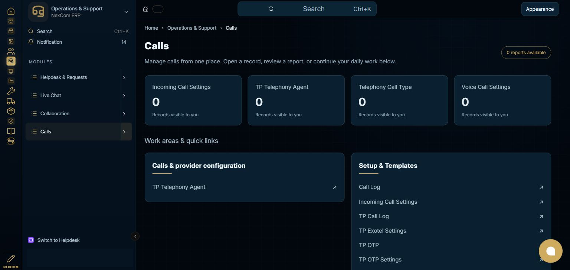Open the factory manufacturing rail icon
This screenshot has width=570, height=270.
(11, 81)
